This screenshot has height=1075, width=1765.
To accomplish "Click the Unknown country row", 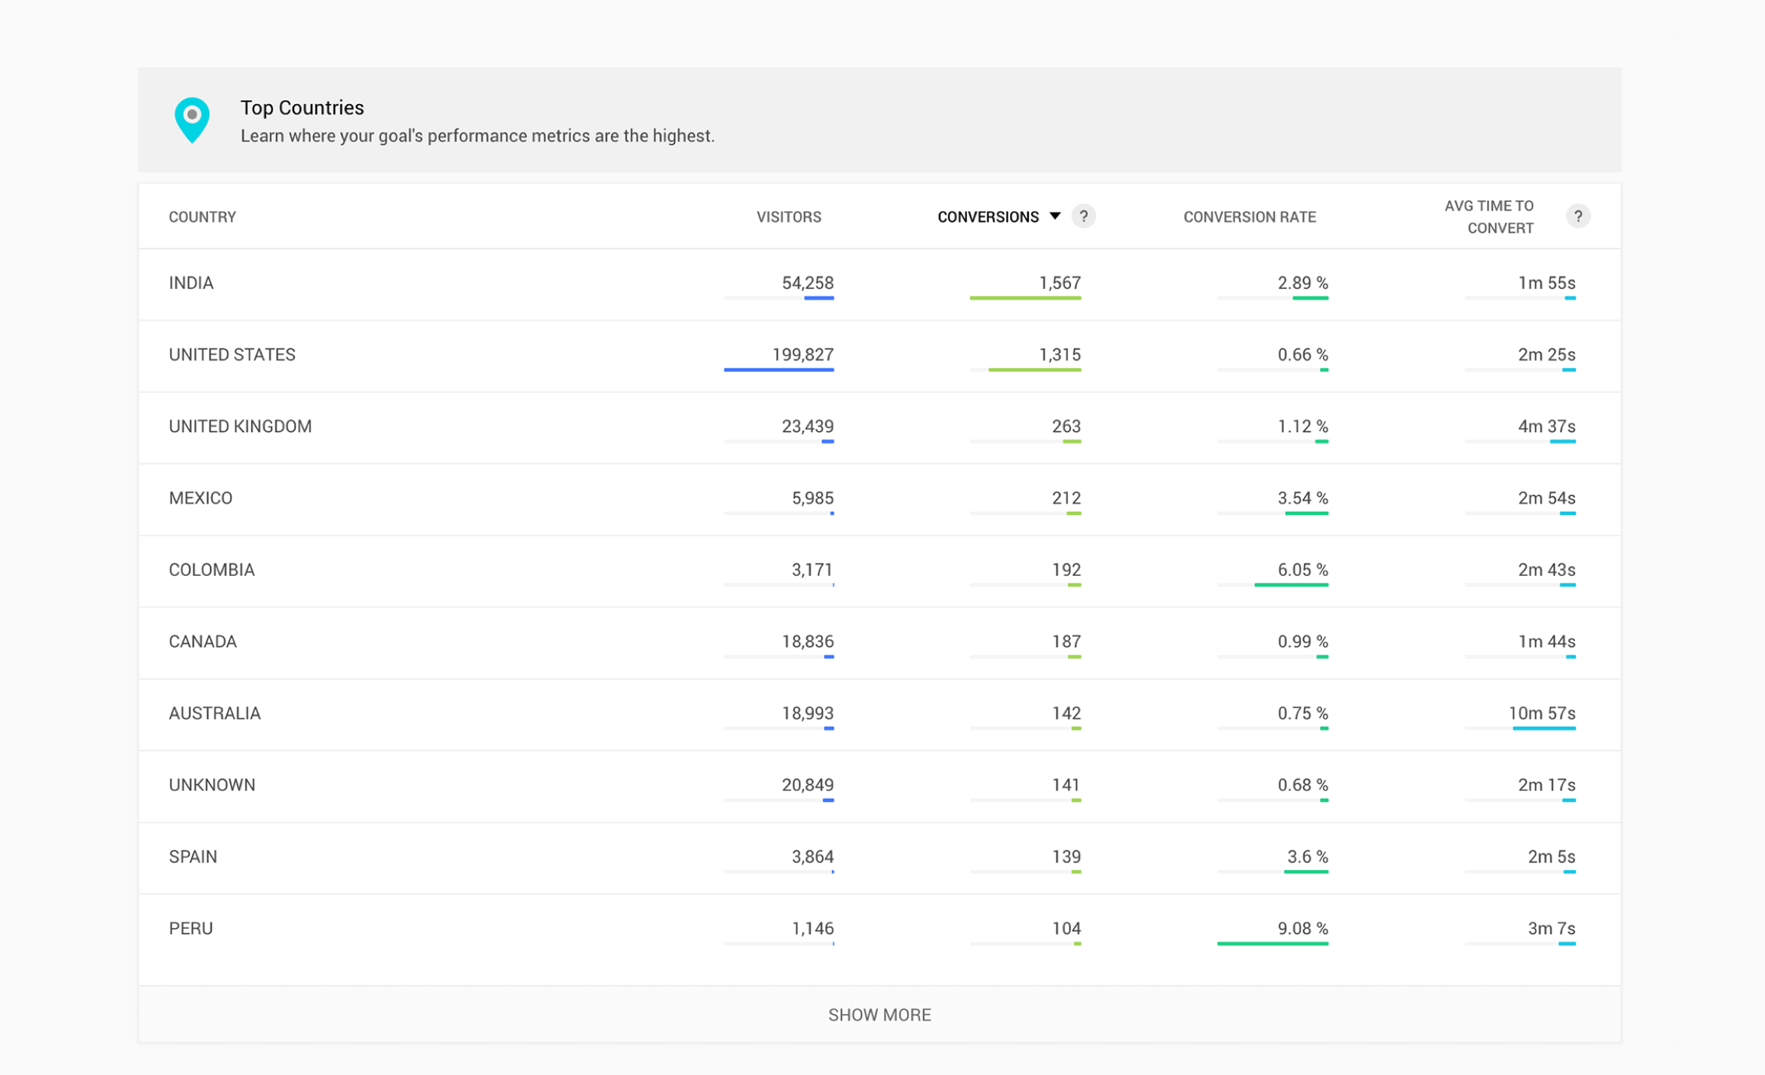I will click(x=212, y=785).
